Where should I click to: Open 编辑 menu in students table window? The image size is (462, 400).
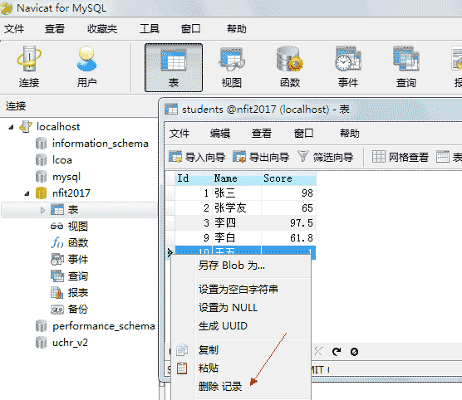click(x=220, y=134)
